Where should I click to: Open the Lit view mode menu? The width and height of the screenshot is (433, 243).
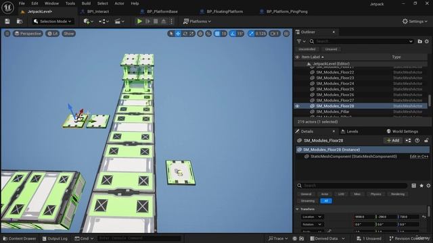(x=53, y=34)
